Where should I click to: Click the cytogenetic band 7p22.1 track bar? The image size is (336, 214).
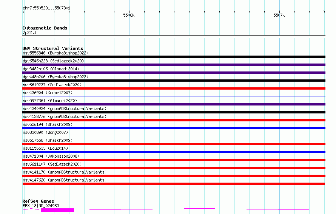tap(174, 37)
